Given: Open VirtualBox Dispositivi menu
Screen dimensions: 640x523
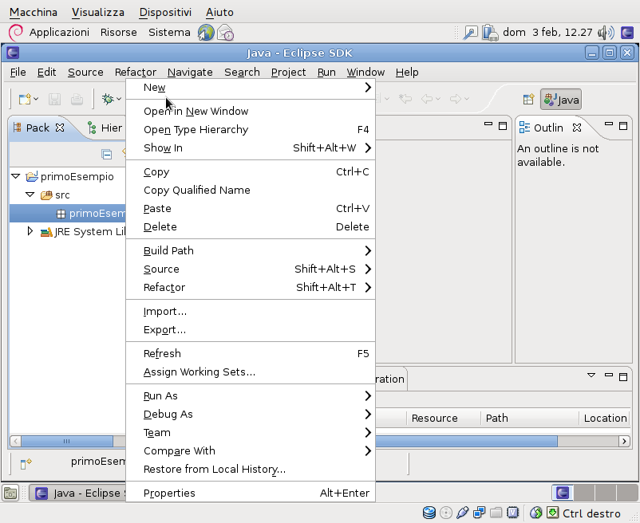Looking at the screenshot, I should [x=165, y=12].
